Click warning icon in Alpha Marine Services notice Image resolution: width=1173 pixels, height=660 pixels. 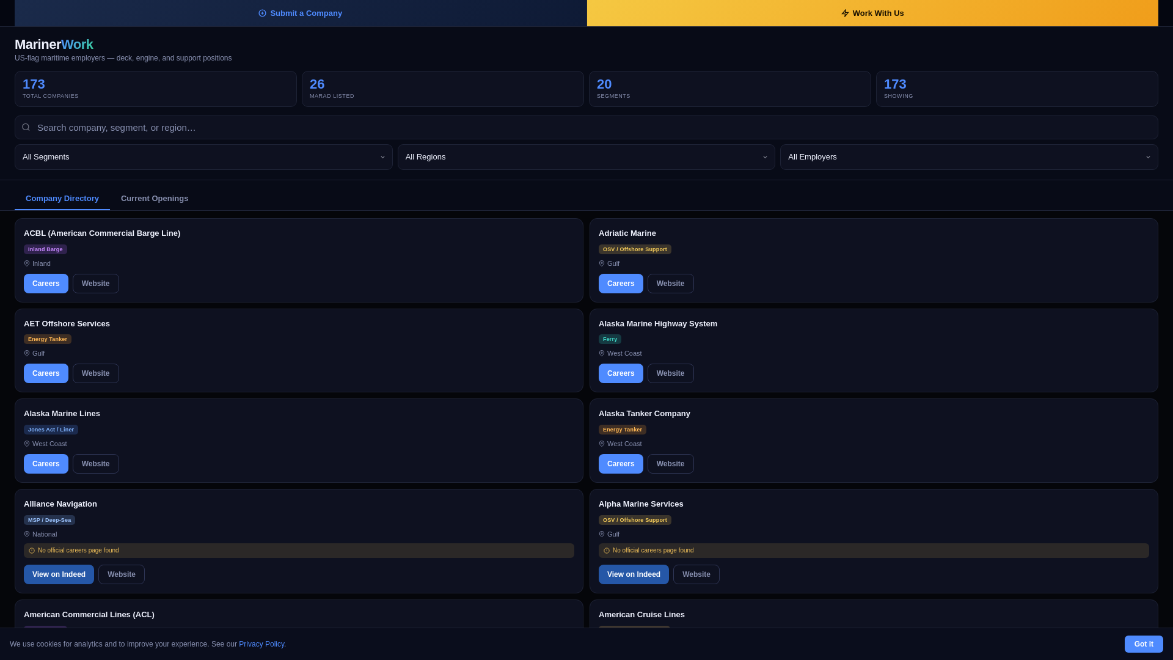point(607,551)
